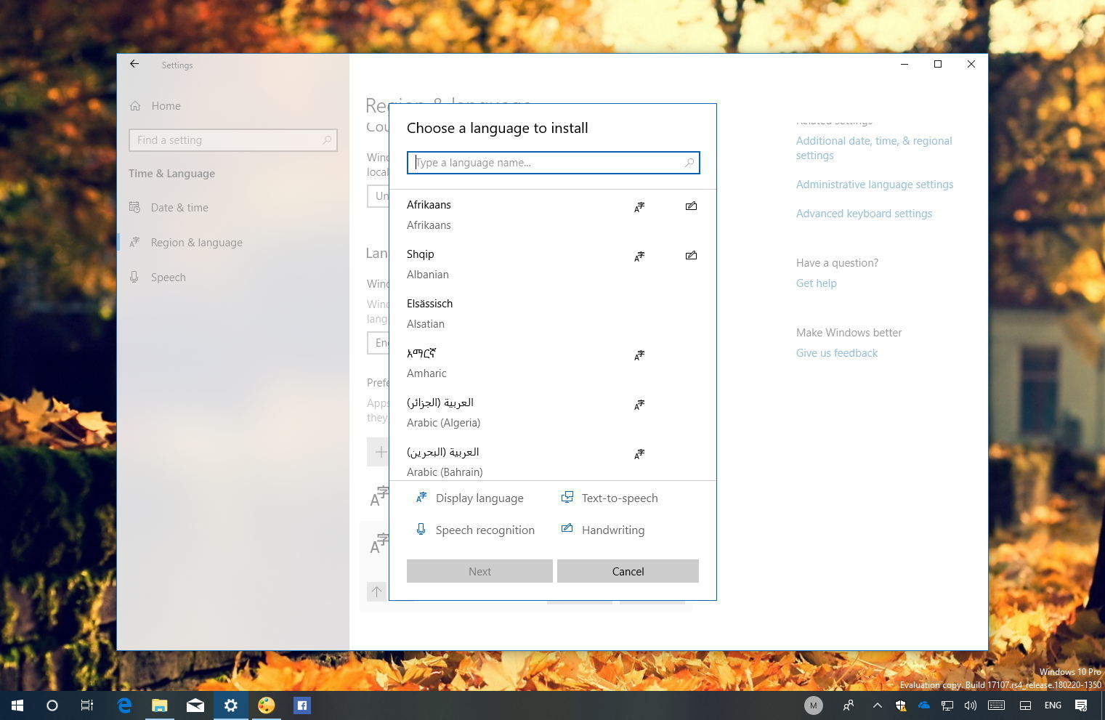Click the Find a setting search field

coord(232,140)
